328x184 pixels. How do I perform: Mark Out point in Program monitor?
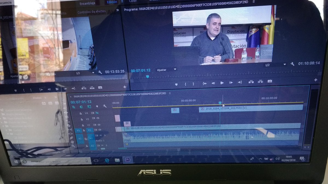point(194,84)
